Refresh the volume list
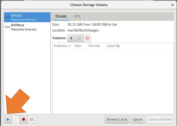The width and height of the screenshot is (177, 126). (79, 38)
